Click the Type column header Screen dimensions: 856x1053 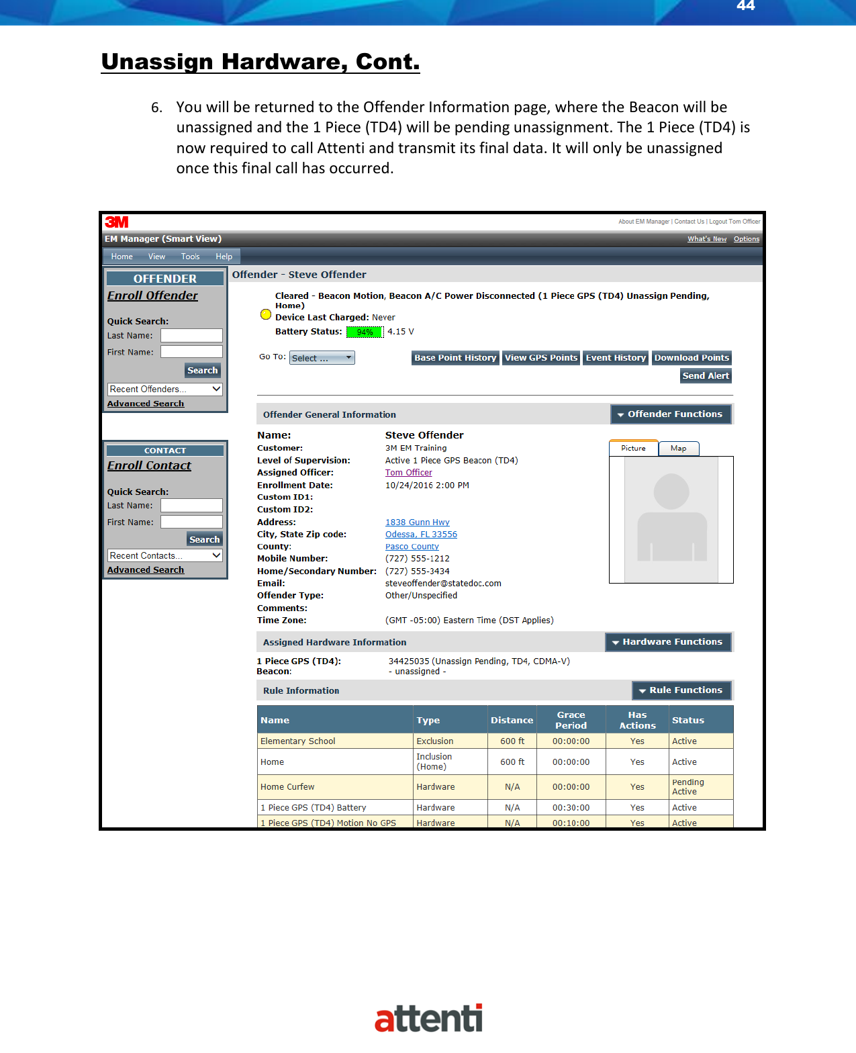[450, 720]
